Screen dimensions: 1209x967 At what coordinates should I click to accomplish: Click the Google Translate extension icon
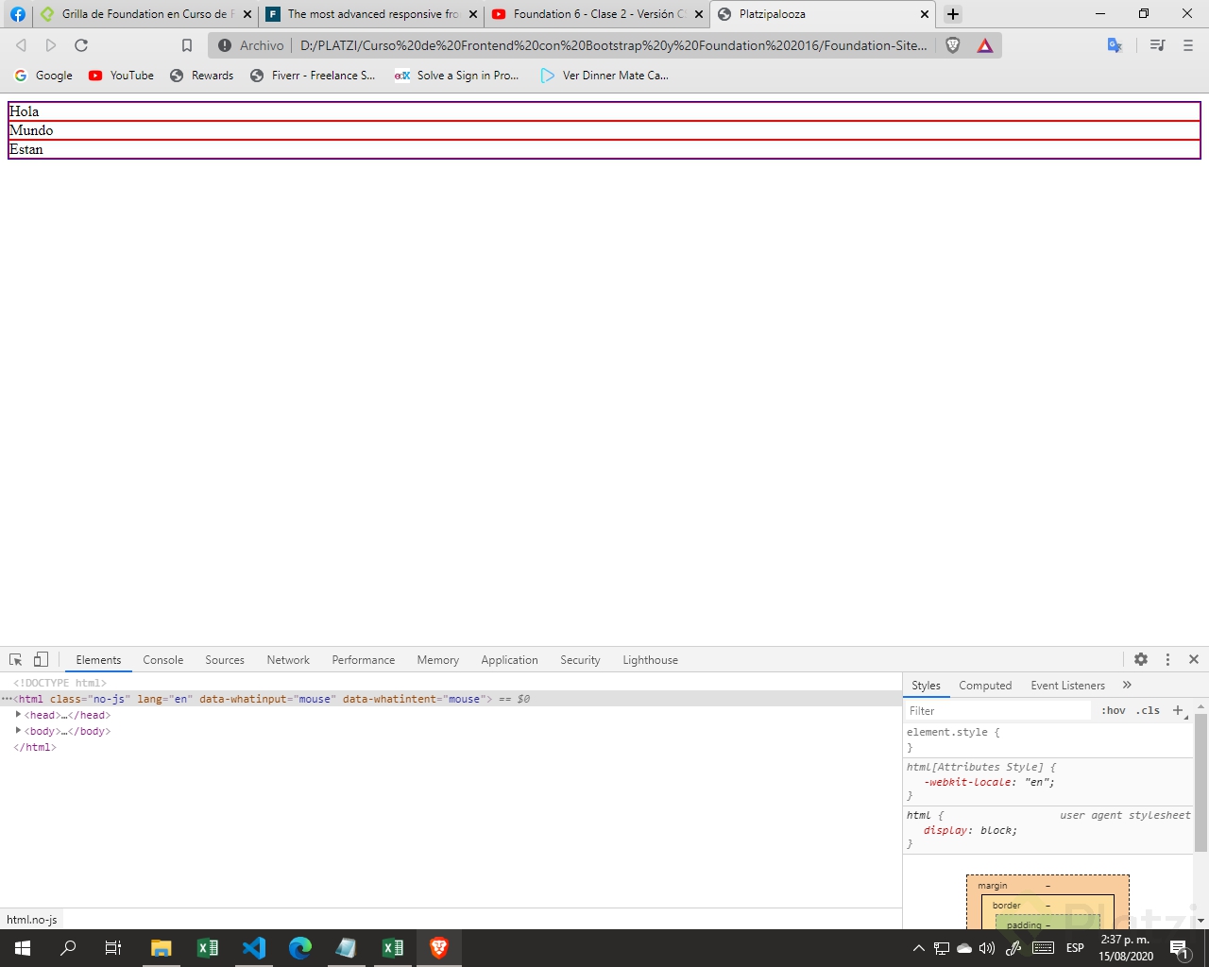click(1115, 45)
